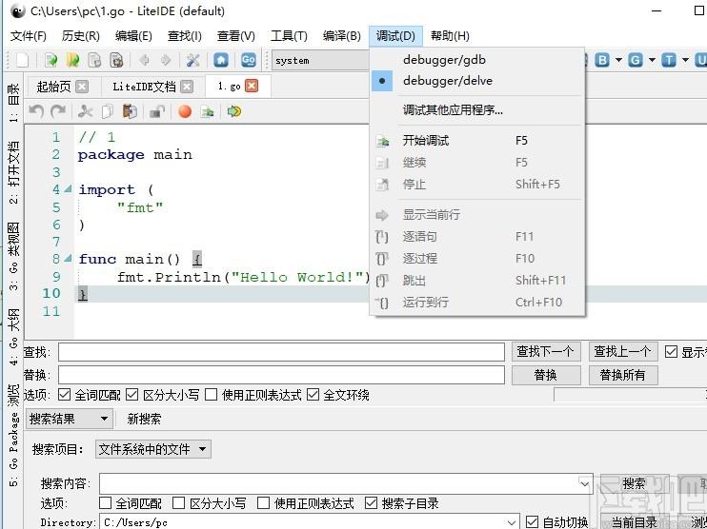The height and width of the screenshot is (529, 707).
Task: Click the Paste clipboard icon
Action: click(x=130, y=111)
